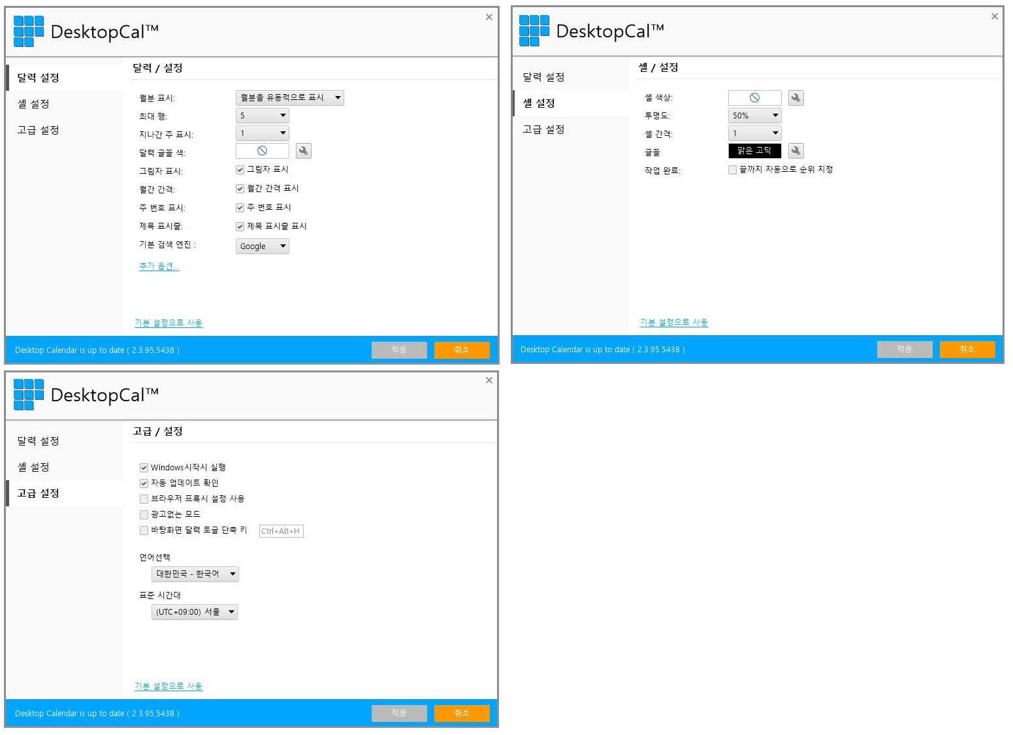Select 고급 설정 tab in top-left window
1013x735 pixels.
click(x=65, y=130)
